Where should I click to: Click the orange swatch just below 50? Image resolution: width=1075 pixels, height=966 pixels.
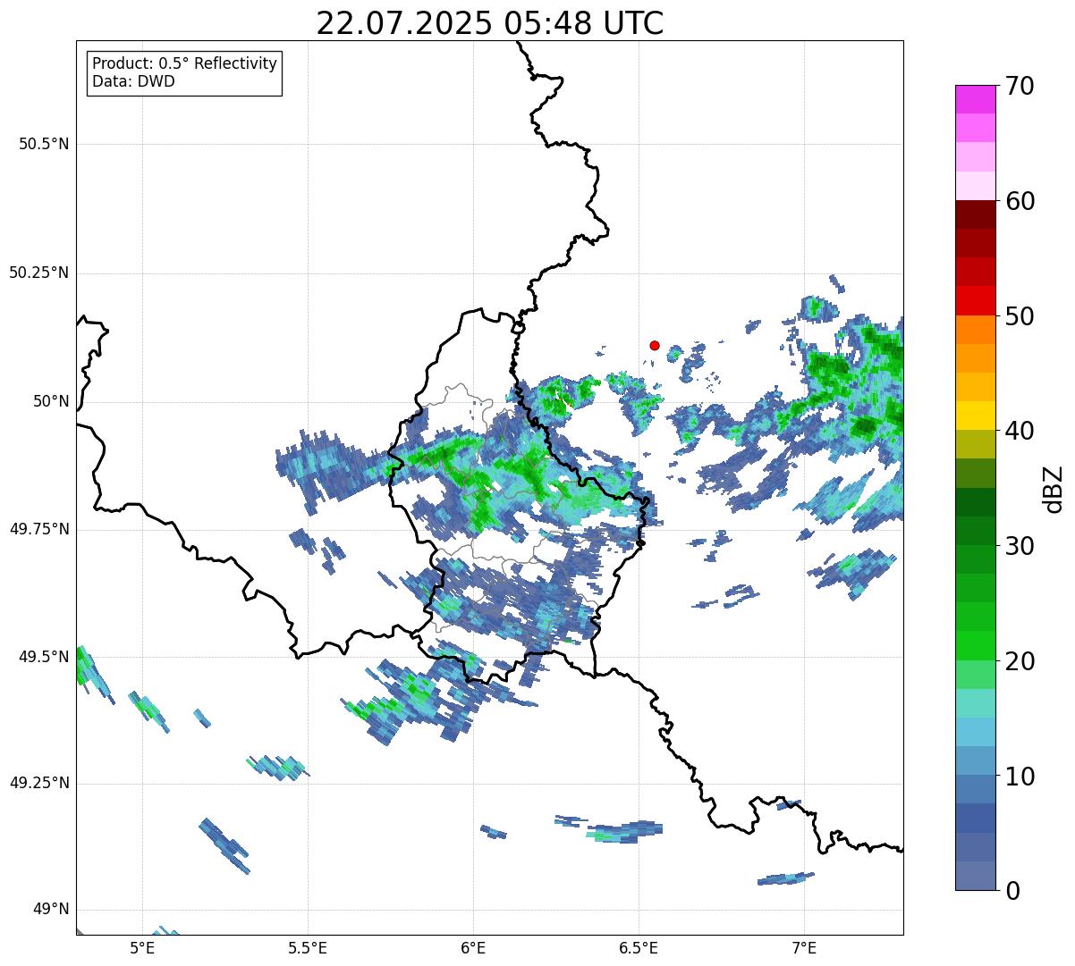click(x=975, y=330)
